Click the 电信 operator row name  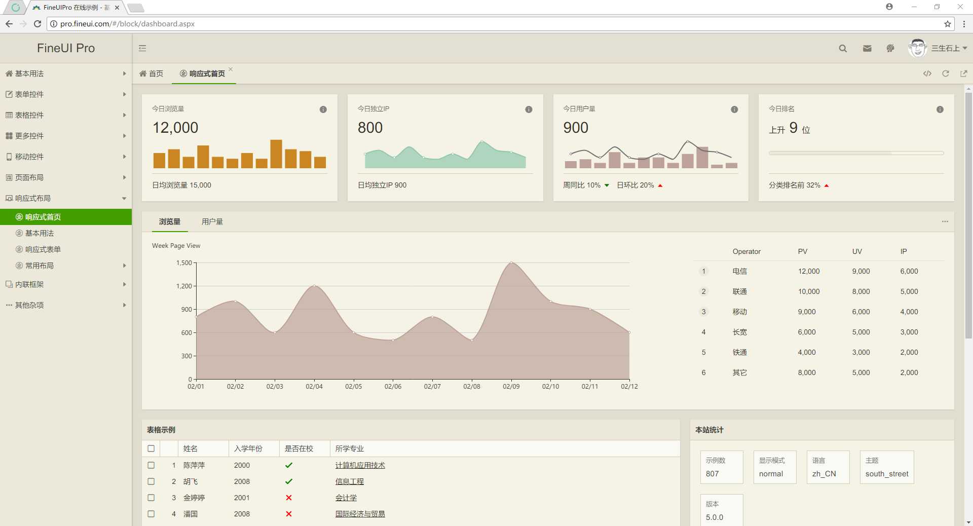[x=739, y=271]
